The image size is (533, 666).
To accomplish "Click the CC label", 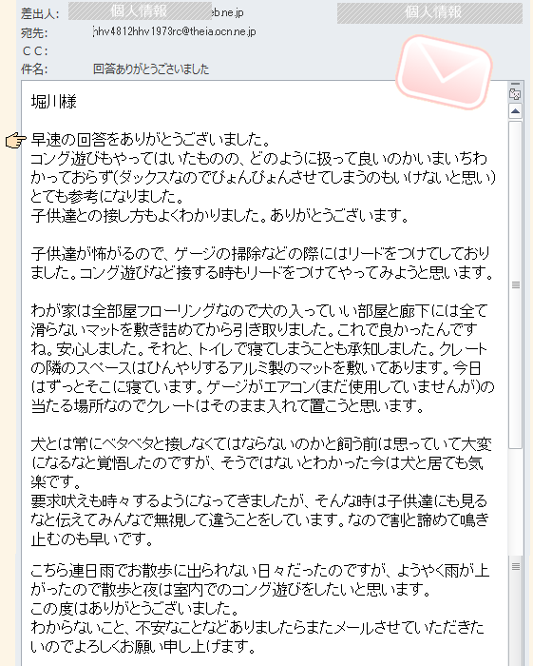I will click(x=35, y=51).
